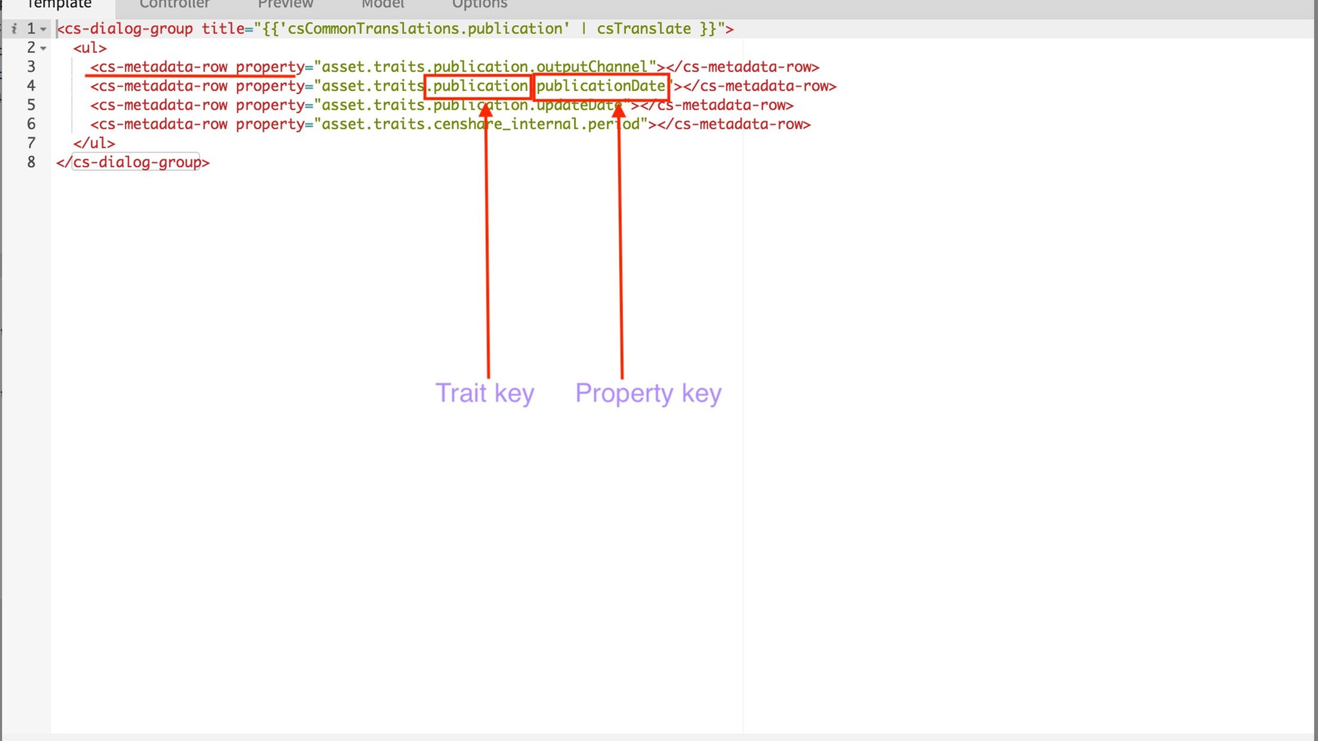Screen dimensions: 1318x741
Task: Open the Options tab
Action: 479,5
